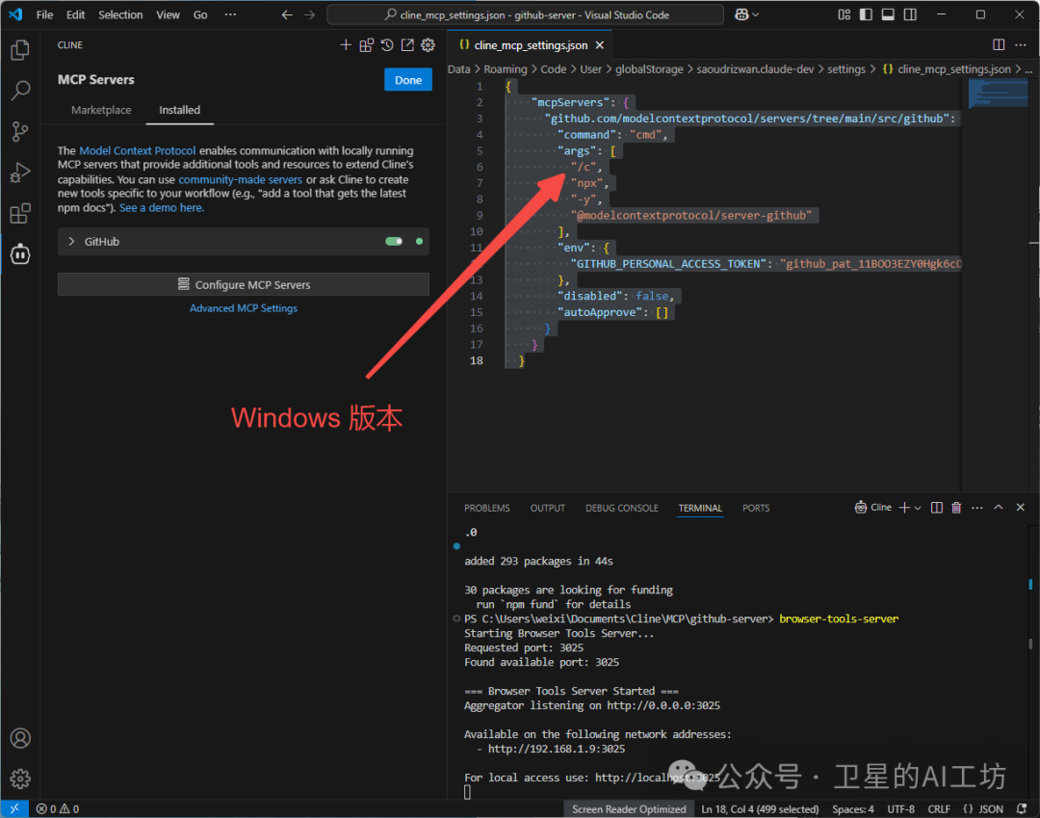Screen dimensions: 1040x818
Task: Click Configure MCP Servers button
Action: 244,284
